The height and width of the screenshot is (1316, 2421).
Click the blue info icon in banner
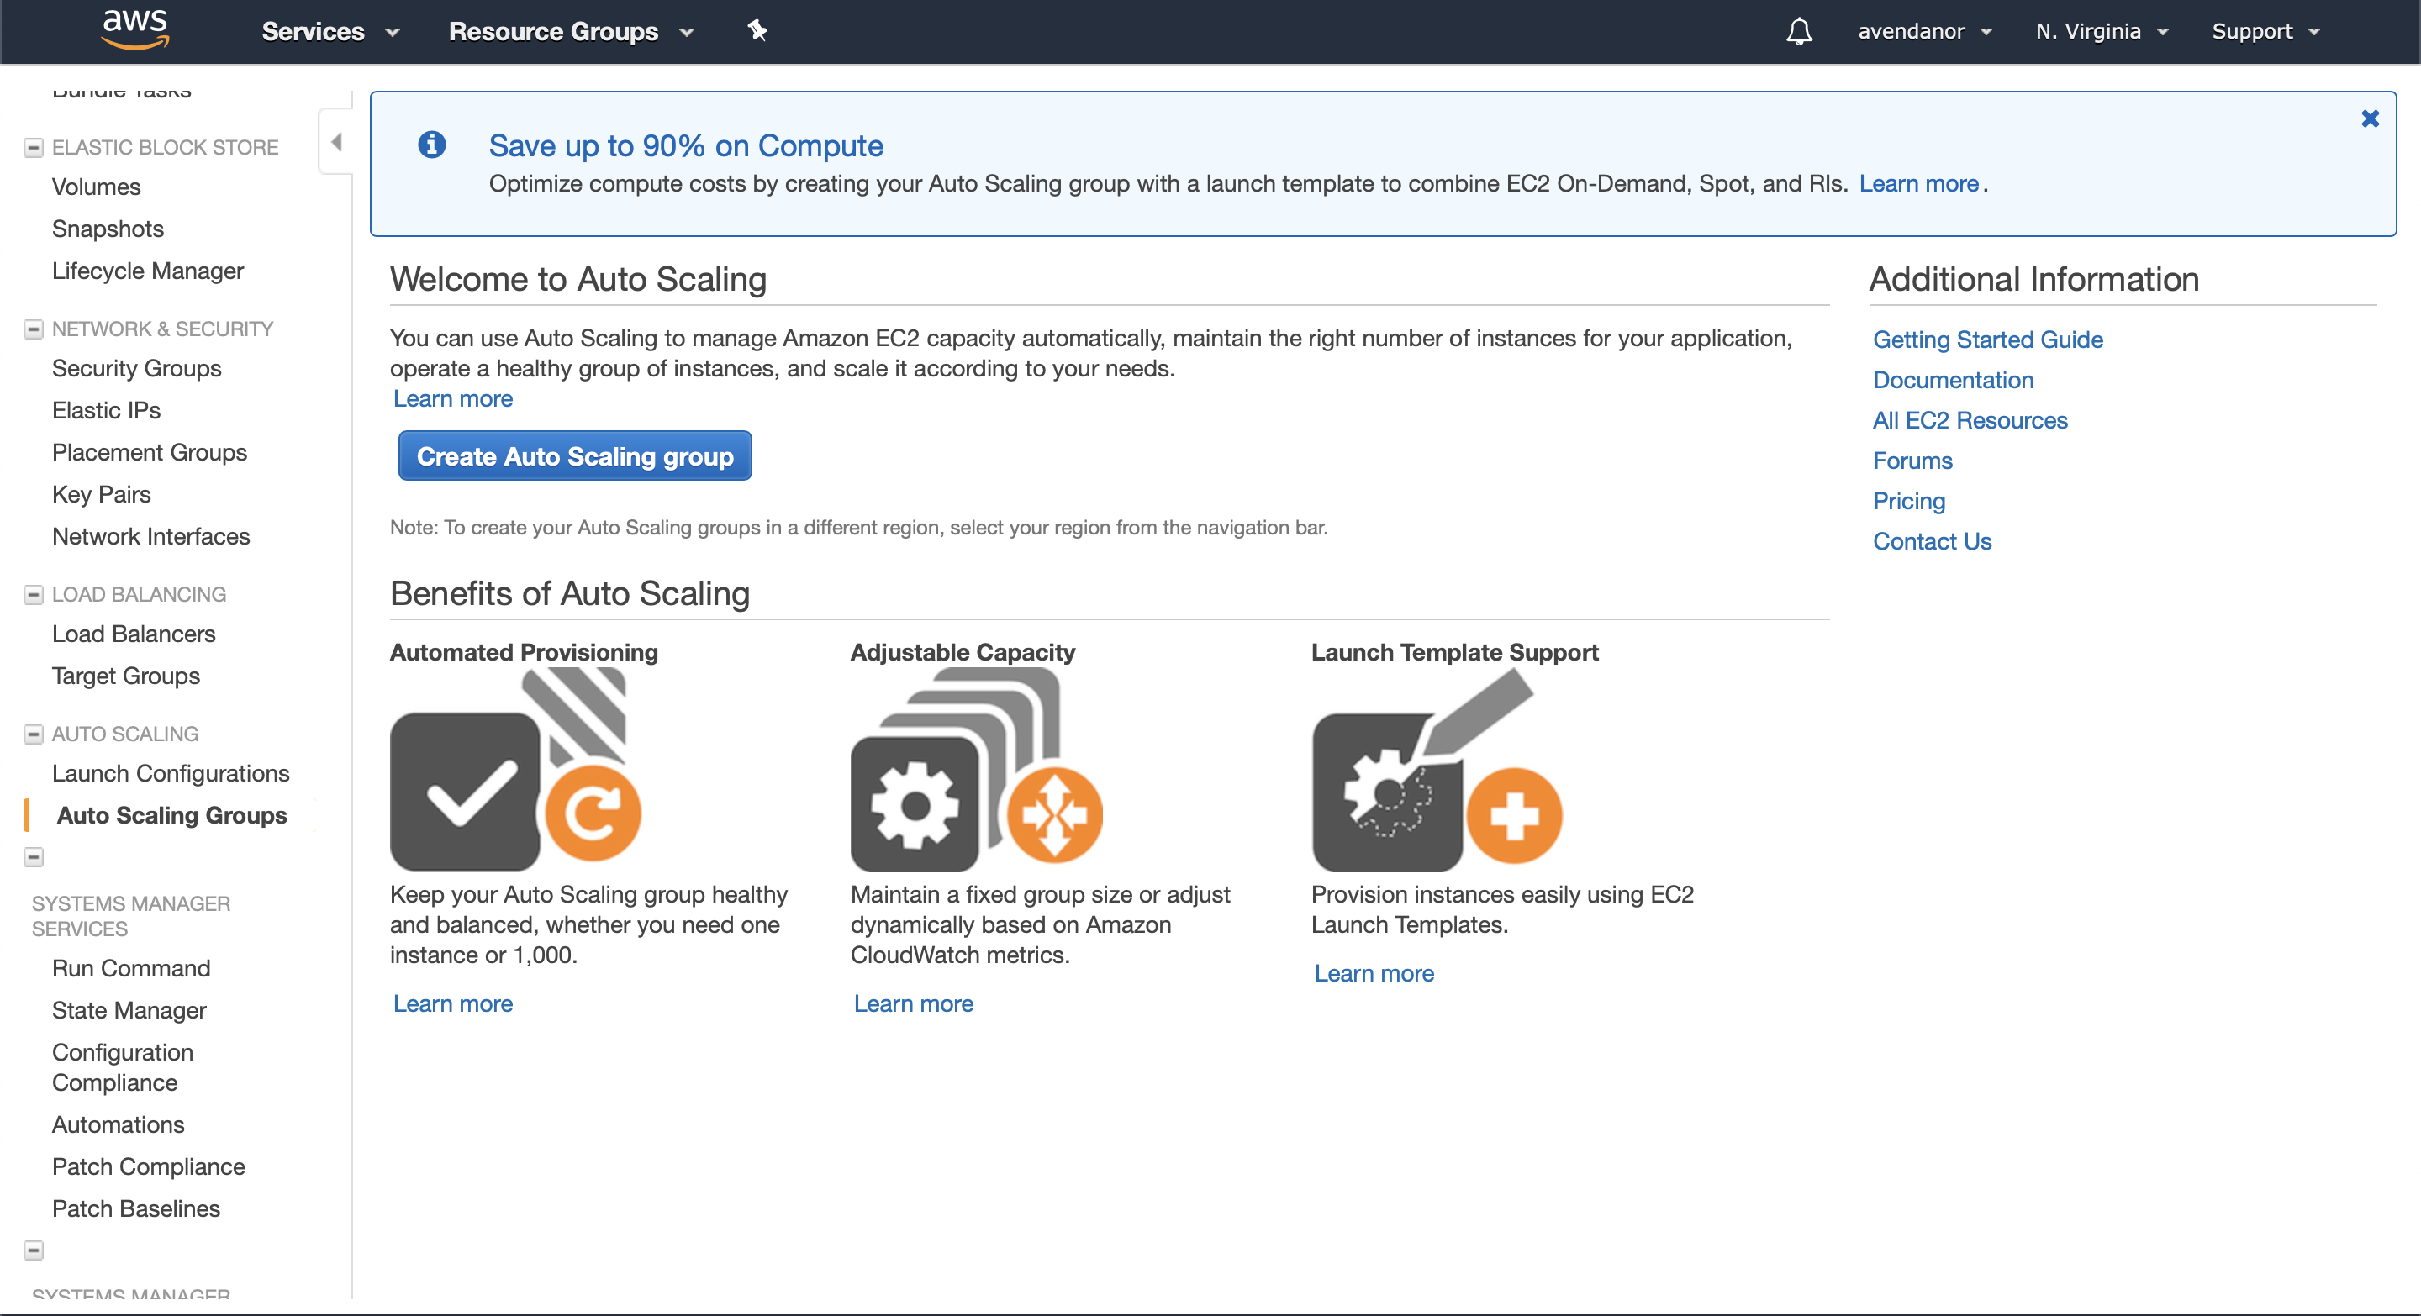[x=431, y=145]
